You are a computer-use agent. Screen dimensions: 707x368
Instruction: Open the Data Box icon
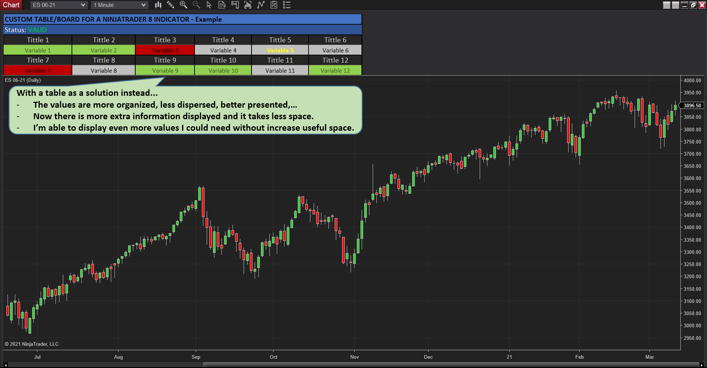pos(222,5)
